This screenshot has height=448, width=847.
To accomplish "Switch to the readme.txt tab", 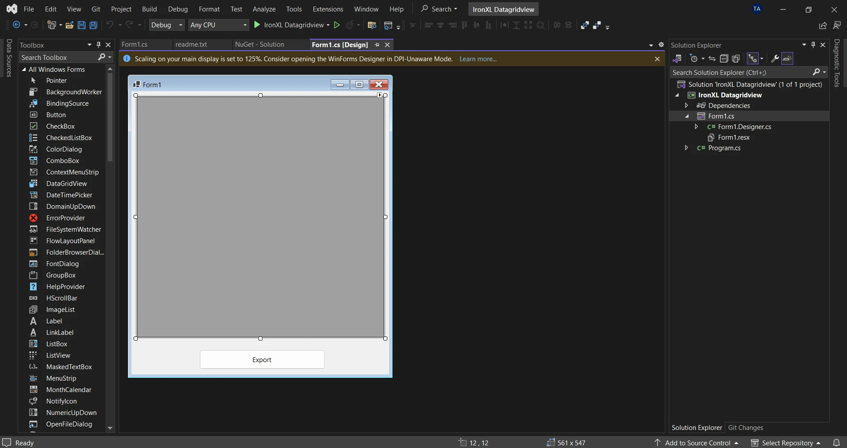I will point(191,44).
